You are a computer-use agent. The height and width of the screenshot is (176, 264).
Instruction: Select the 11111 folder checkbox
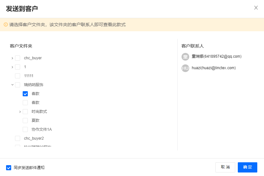point(18,76)
